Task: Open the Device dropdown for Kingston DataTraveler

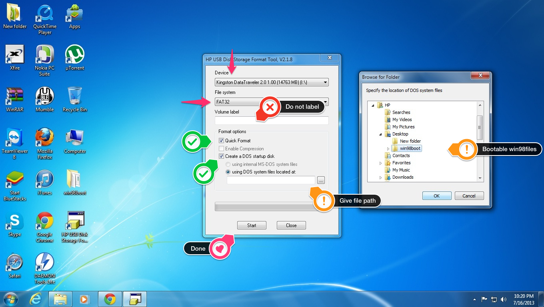Action: 325,82
